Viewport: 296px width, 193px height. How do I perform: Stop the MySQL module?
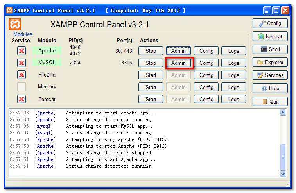click(x=151, y=63)
